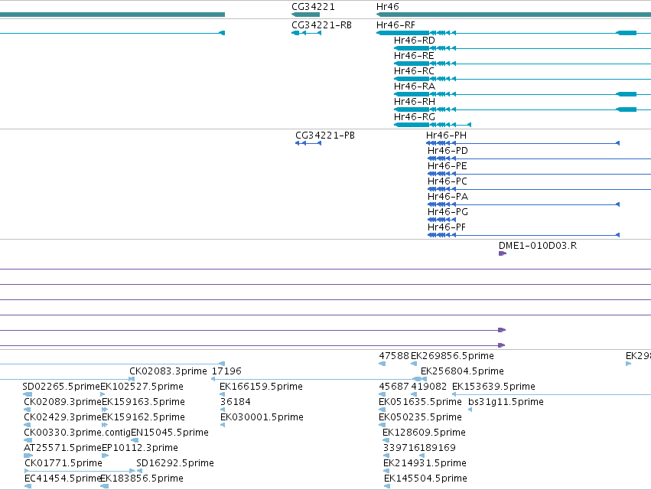Select EST CK02429.3prime label
The width and height of the screenshot is (651, 490).
63,417
